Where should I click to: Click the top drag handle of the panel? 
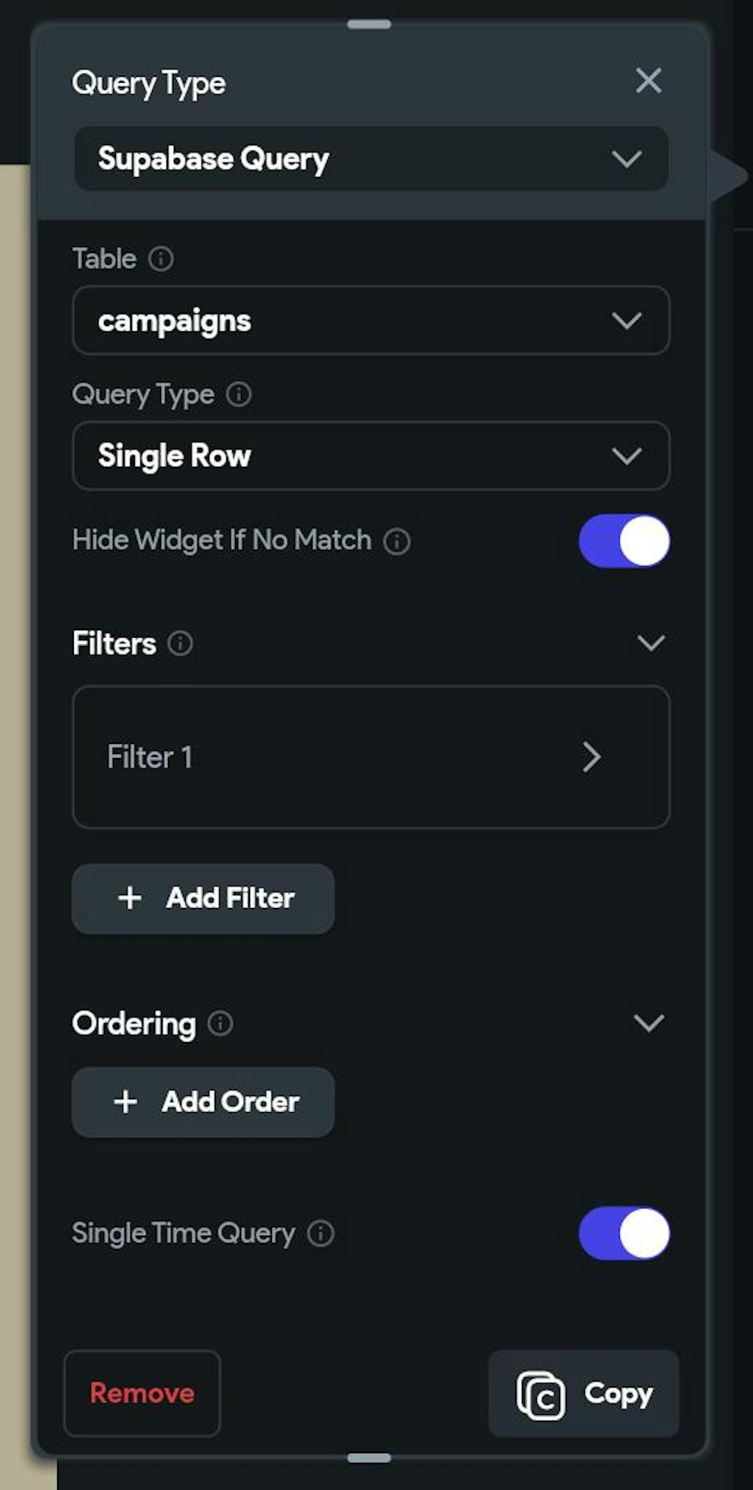(x=369, y=24)
